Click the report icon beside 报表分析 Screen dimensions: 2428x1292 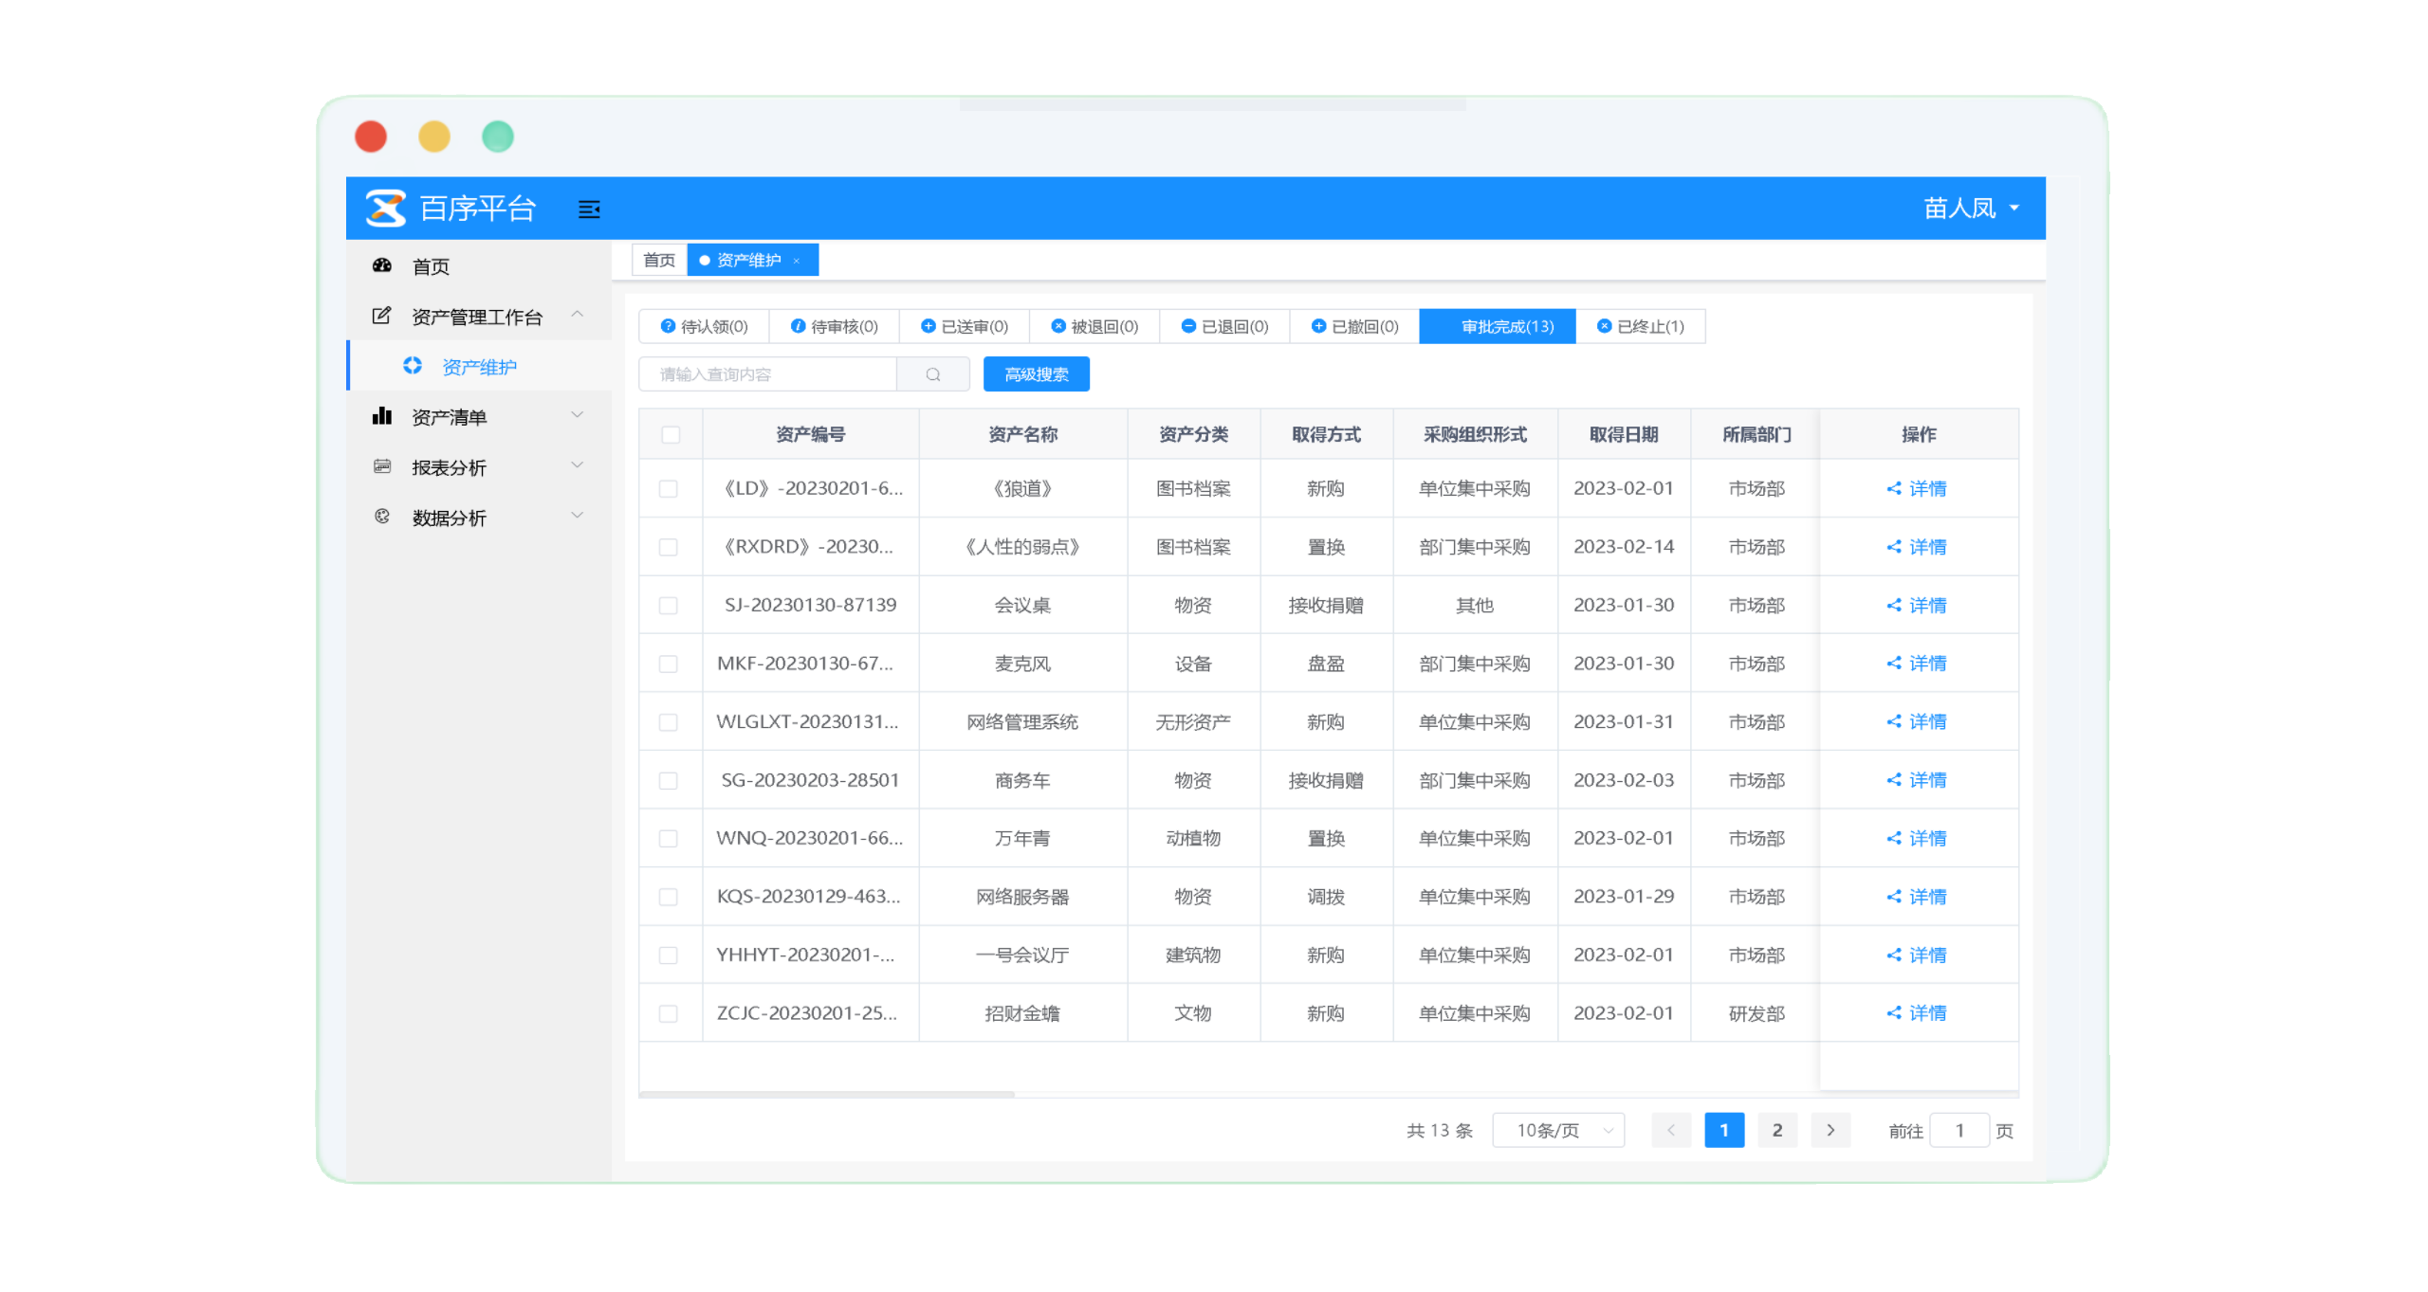[x=381, y=466]
